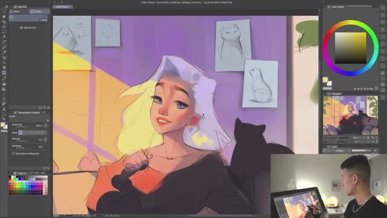
Task: Click the foreground color swatch in the left toolbar
Action: tap(2, 124)
